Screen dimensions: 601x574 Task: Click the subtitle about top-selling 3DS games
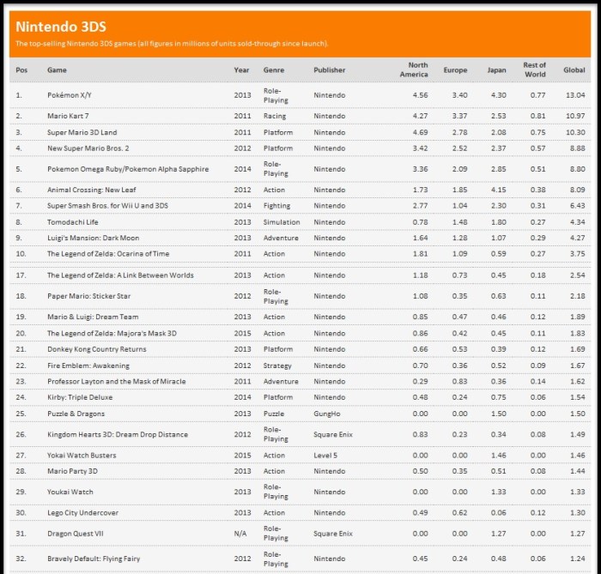click(x=172, y=44)
